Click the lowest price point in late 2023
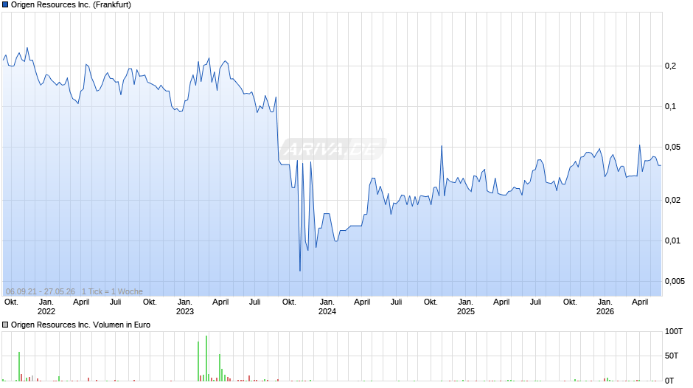 300,270
